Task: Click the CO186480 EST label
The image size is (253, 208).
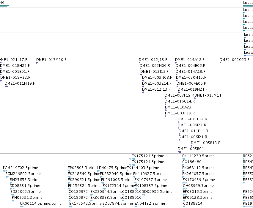Action: click(192, 162)
